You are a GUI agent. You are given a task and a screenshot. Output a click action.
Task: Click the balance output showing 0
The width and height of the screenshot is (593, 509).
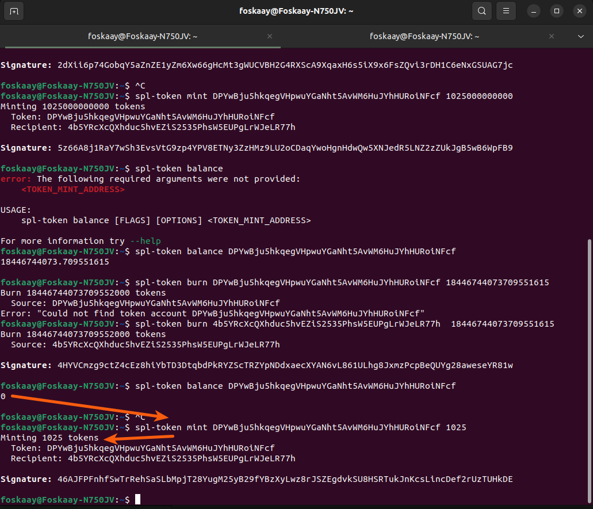point(3,396)
